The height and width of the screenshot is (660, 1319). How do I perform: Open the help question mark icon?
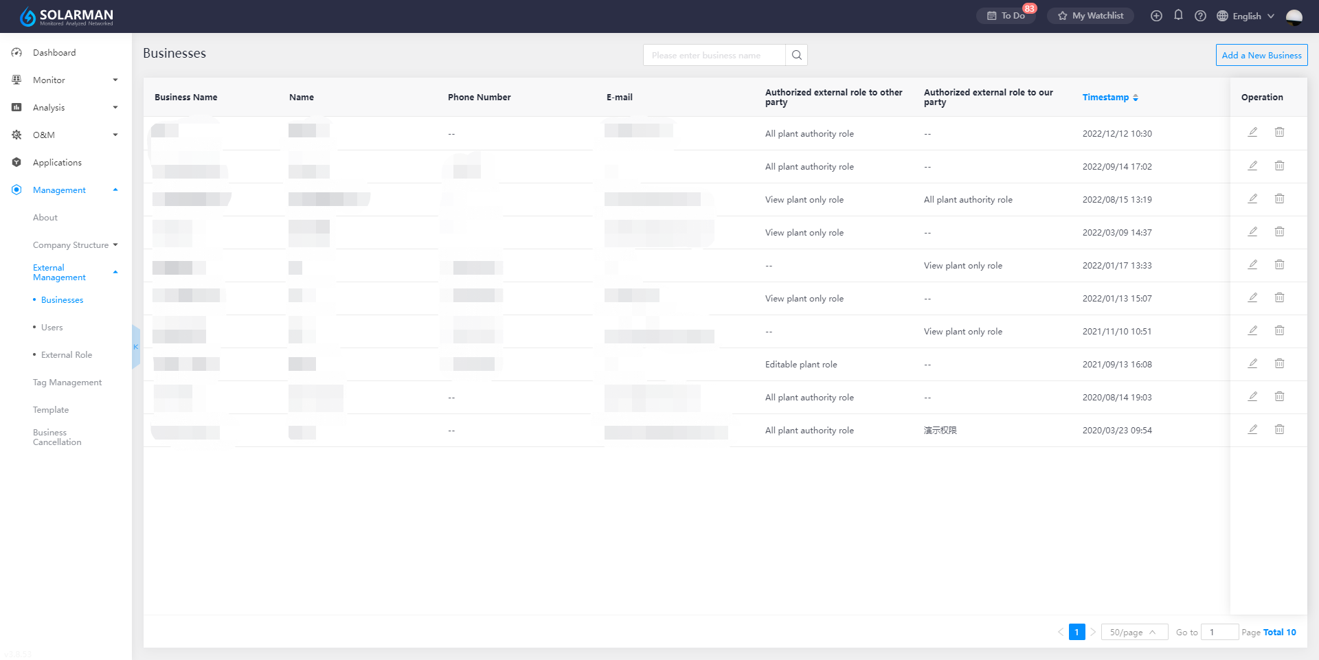click(x=1201, y=15)
